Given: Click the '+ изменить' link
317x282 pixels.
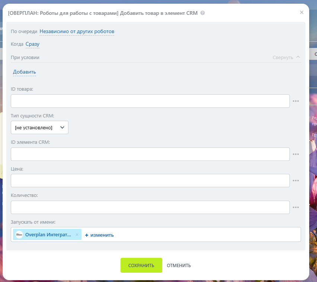Looking at the screenshot, I should coord(99,235).
